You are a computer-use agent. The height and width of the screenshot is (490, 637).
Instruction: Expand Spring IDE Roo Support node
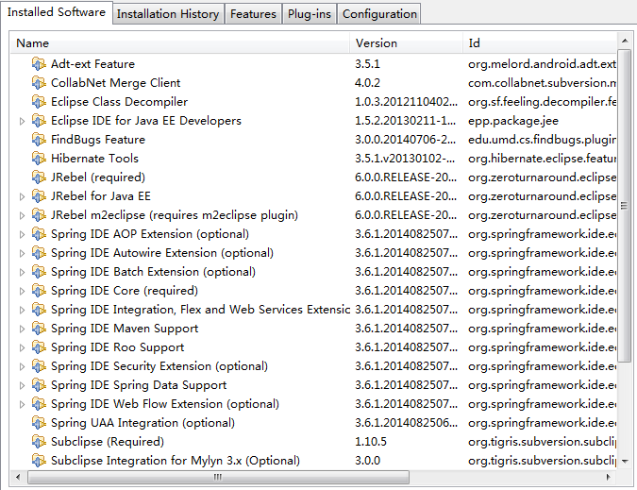coord(22,347)
